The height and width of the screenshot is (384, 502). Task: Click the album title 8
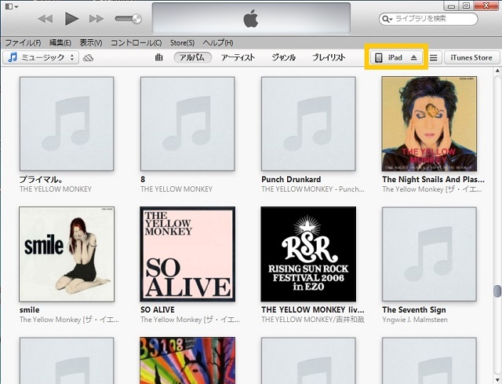point(143,180)
